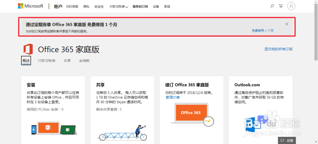Screen dimensions: 318x144
Task: Open 隐私 in the navigation
Action: [x=86, y=7]
